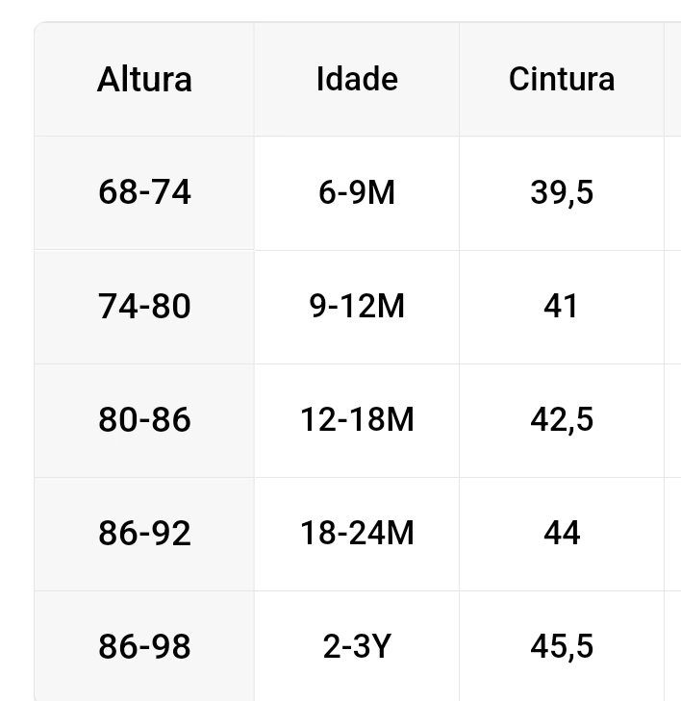Click the 45,5 waist value
The image size is (681, 701).
(x=562, y=647)
